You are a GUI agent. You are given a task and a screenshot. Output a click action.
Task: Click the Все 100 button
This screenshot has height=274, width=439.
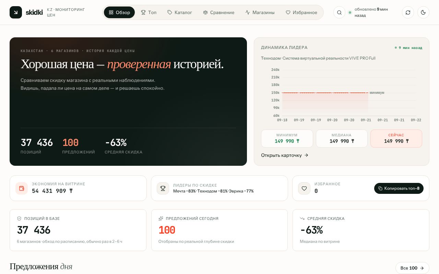click(x=412, y=268)
